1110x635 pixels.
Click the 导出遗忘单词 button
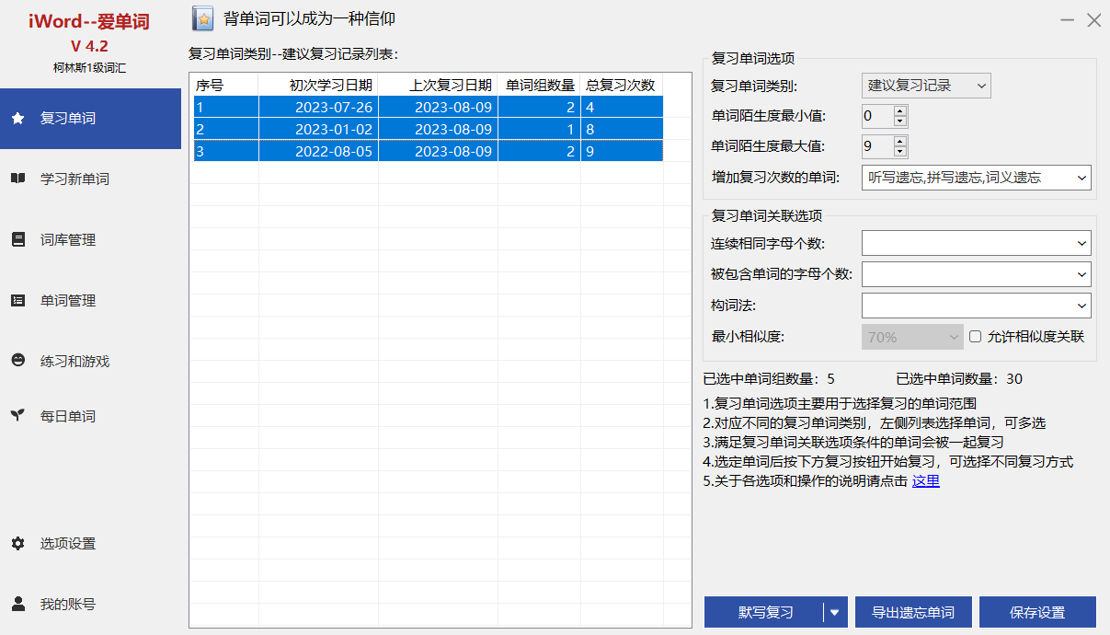912,613
